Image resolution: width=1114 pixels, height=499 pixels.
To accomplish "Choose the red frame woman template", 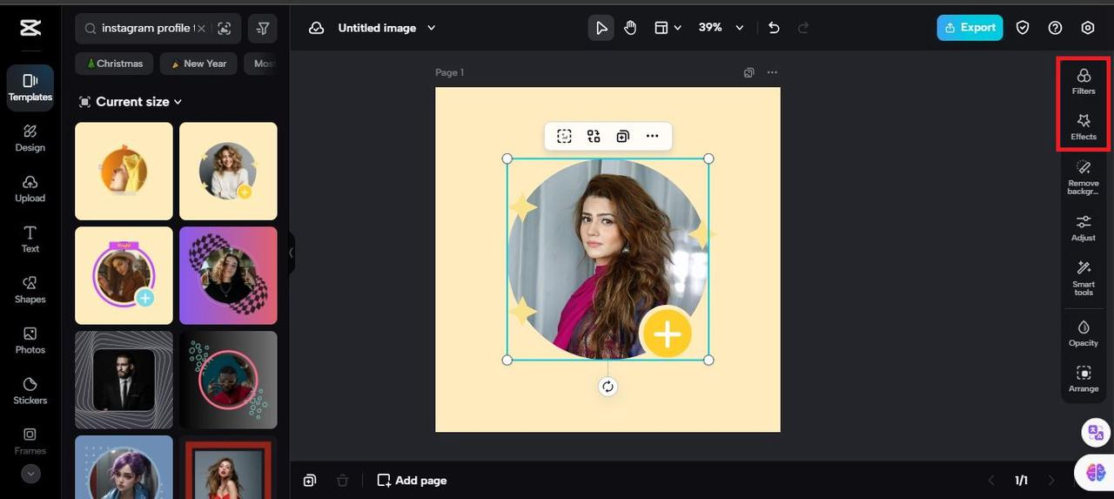I will [228, 467].
